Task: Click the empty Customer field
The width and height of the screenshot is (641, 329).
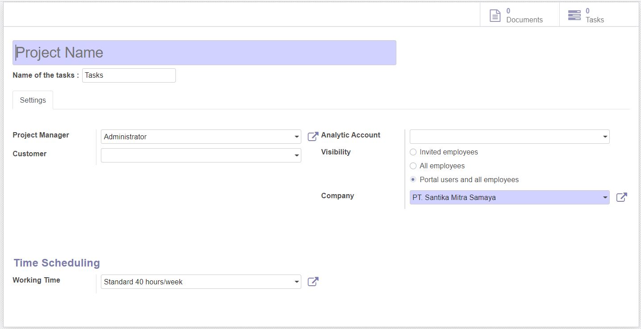Action: 201,155
